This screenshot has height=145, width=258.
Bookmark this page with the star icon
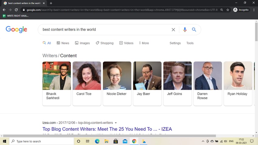(x=228, y=10)
